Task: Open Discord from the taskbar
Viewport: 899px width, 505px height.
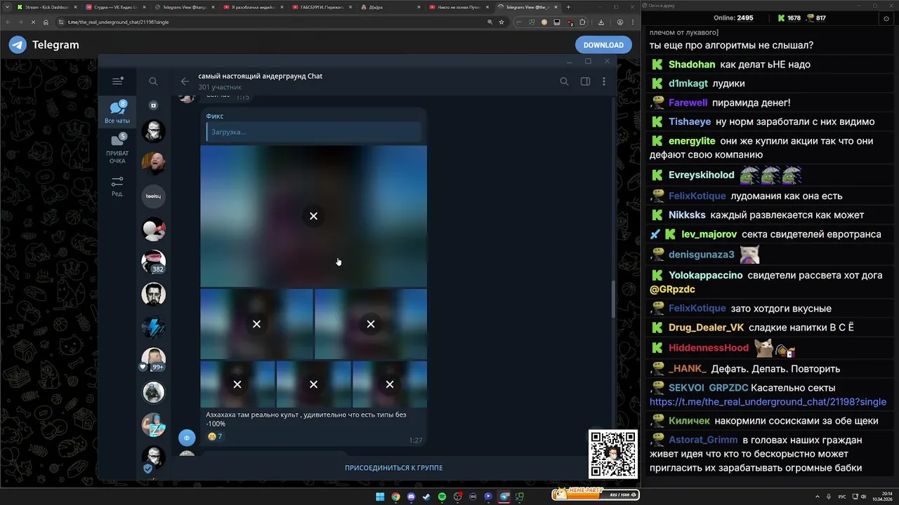Action: [411, 497]
